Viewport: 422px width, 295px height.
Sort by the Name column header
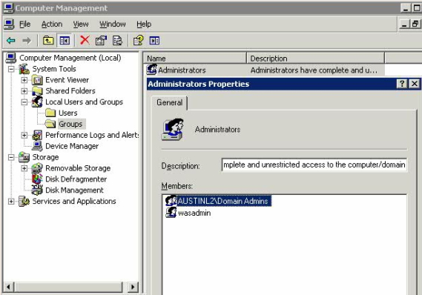[x=194, y=58]
